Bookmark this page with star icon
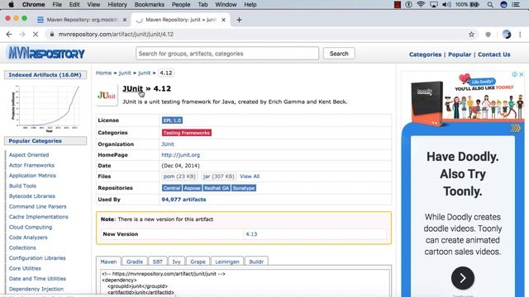This screenshot has width=529, height=297. click(x=471, y=35)
